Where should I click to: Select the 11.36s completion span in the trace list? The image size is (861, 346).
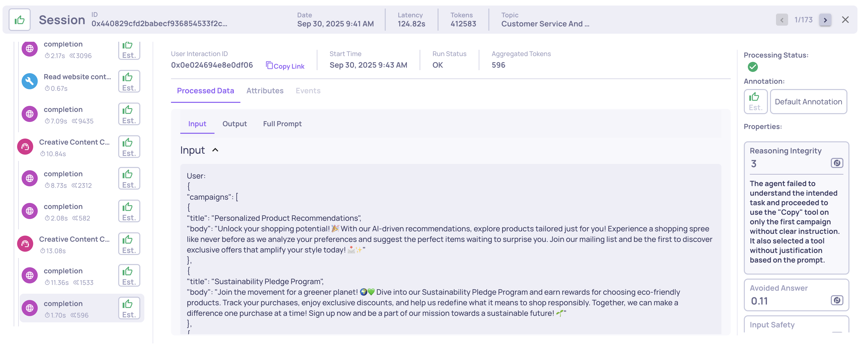(x=64, y=275)
